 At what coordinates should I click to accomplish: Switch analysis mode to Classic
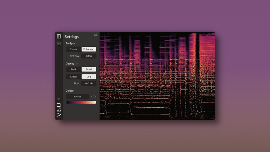[x=74, y=49]
